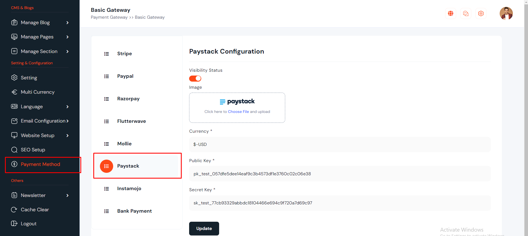
Task: Click into the Secret Key field
Action: click(x=339, y=203)
